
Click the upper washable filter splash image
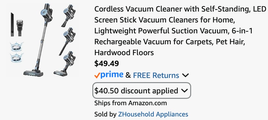(16, 47)
